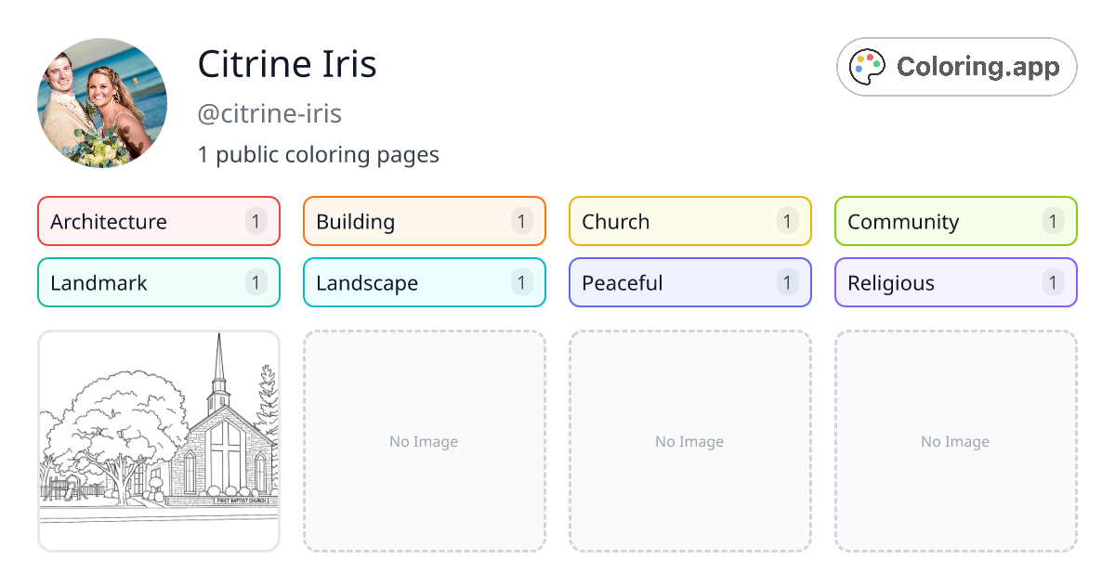Click the @citrine-iris username handle

[269, 114]
